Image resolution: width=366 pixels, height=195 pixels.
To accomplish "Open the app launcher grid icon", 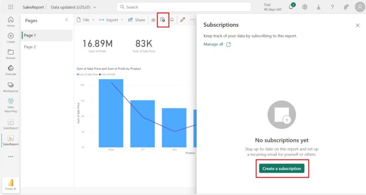I will [11, 7].
